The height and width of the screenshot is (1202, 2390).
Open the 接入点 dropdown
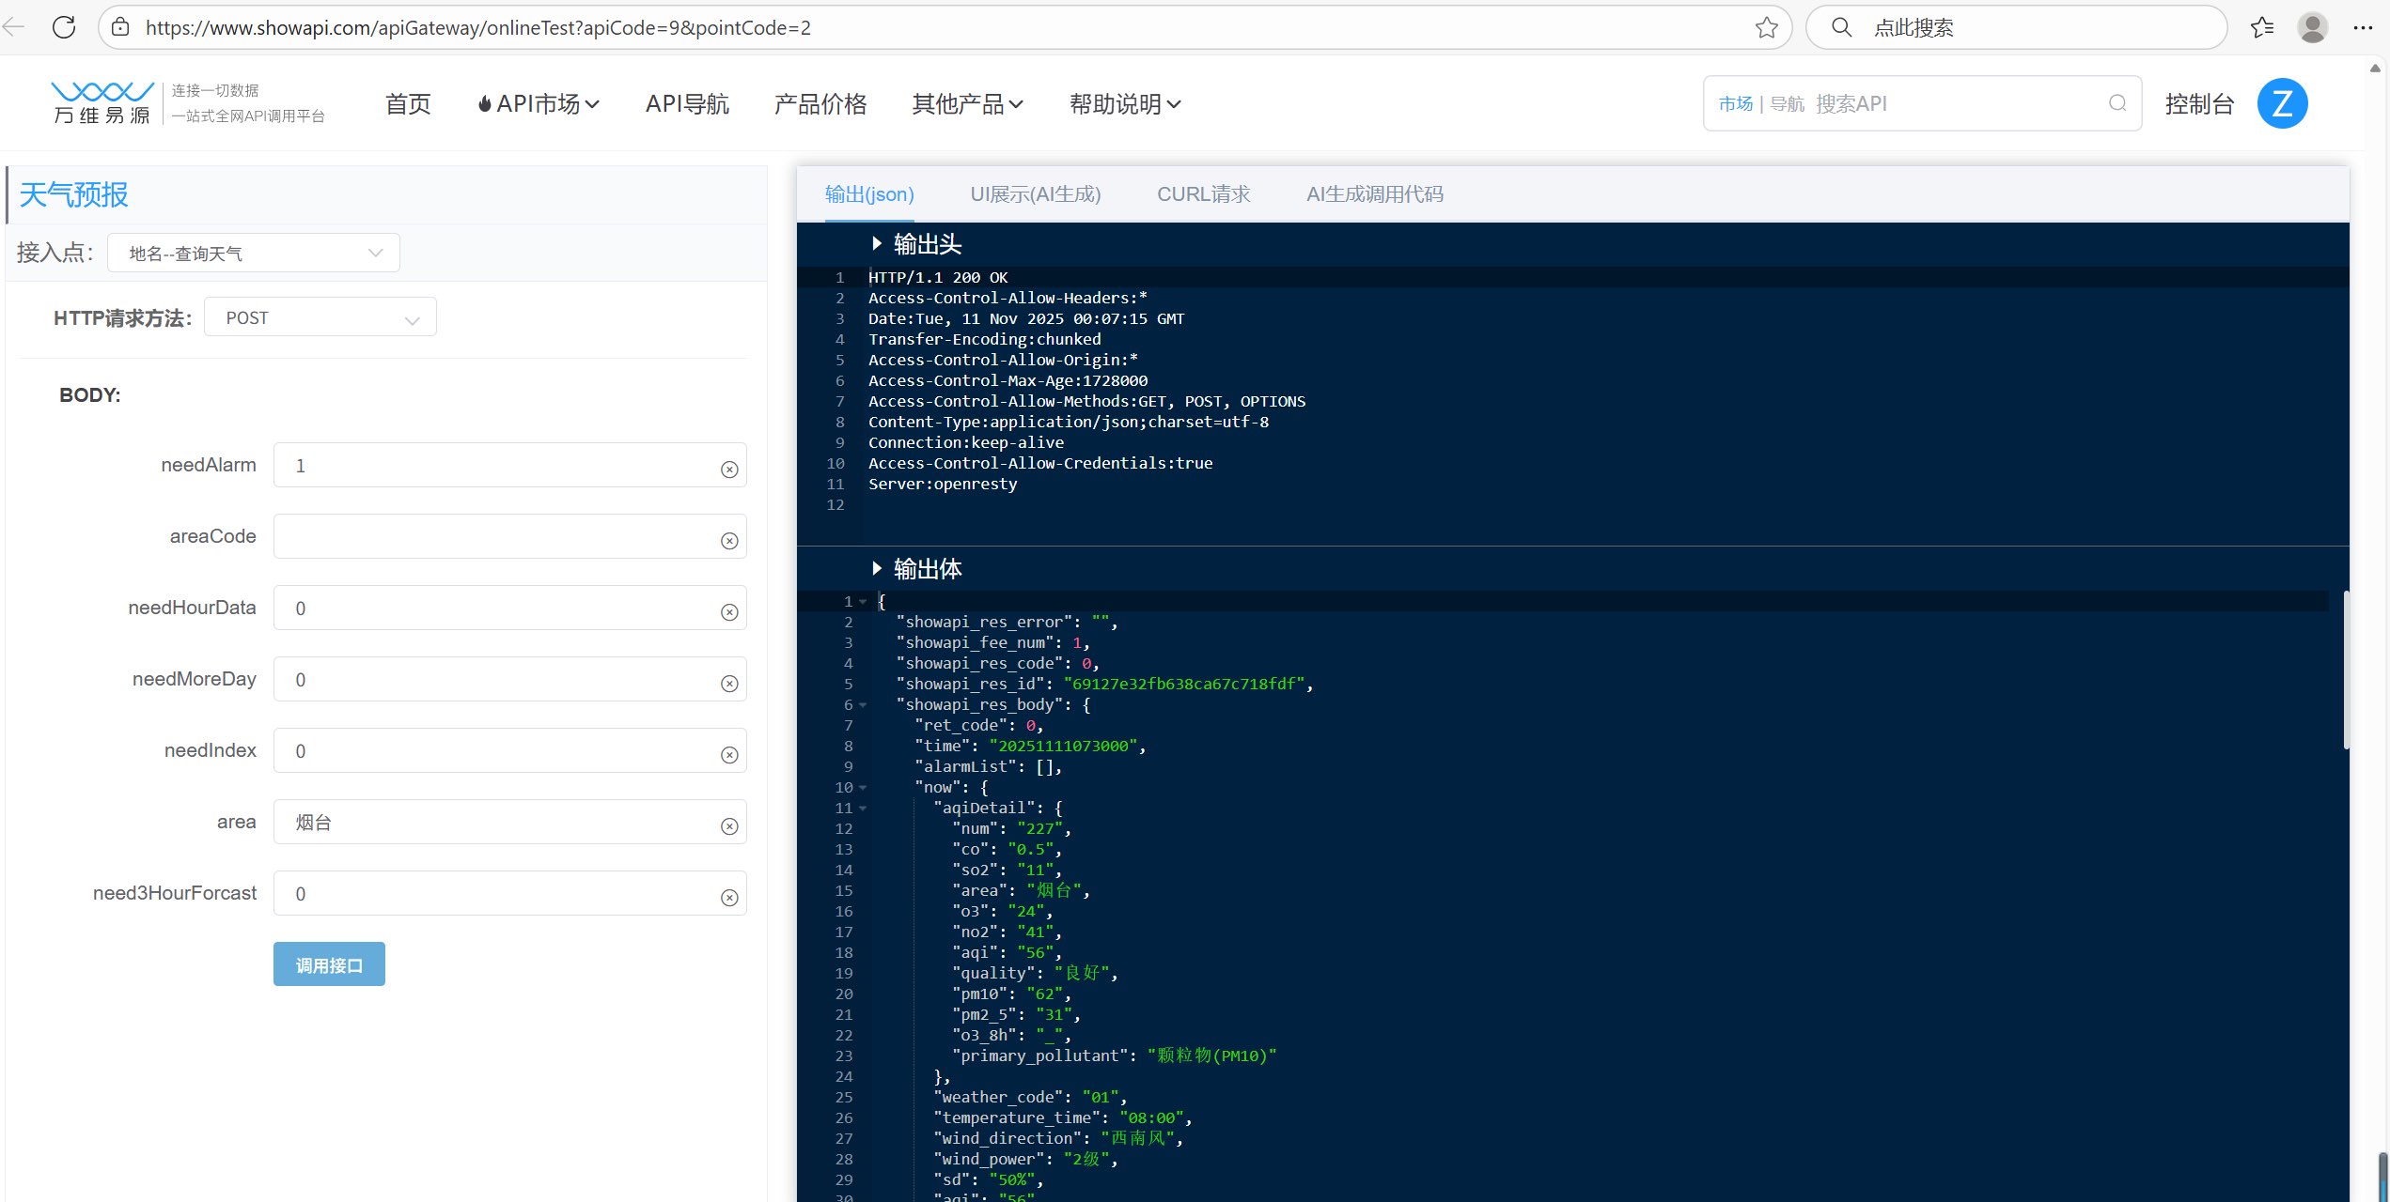[254, 254]
